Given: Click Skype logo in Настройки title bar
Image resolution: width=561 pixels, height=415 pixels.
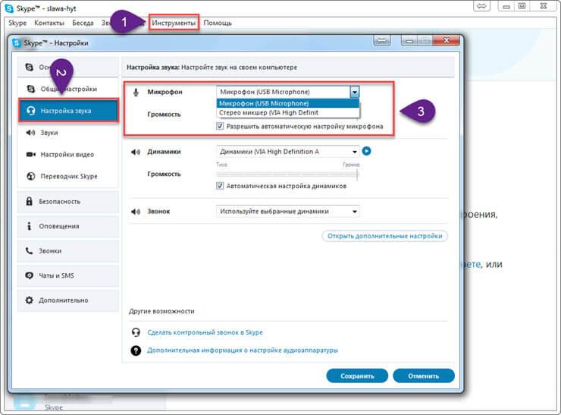Looking at the screenshot, I should tap(17, 43).
